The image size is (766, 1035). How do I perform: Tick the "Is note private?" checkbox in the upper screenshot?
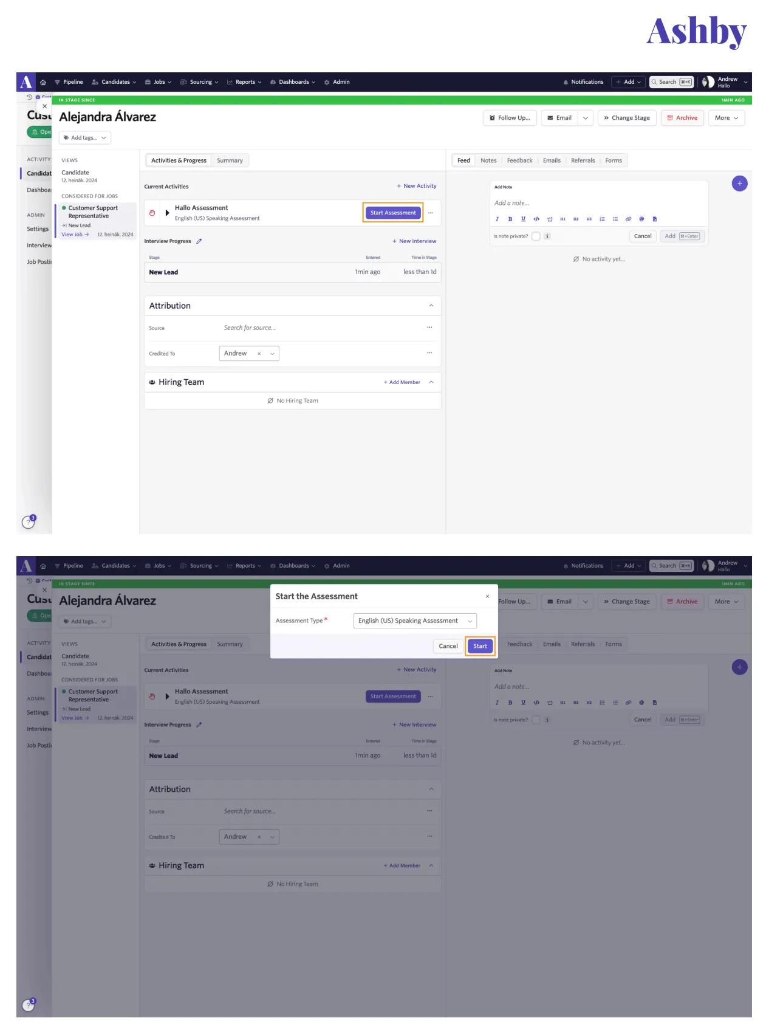click(536, 236)
